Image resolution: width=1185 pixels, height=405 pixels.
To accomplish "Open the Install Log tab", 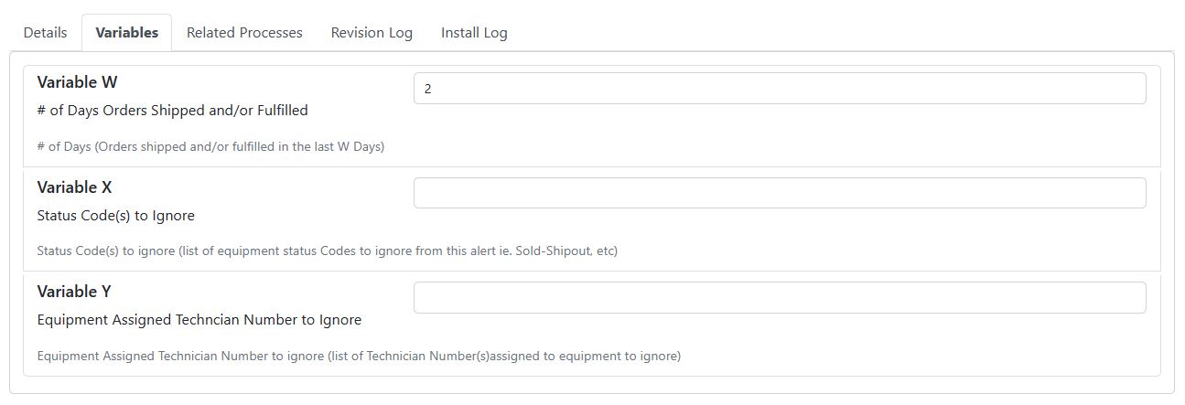I will coord(474,32).
